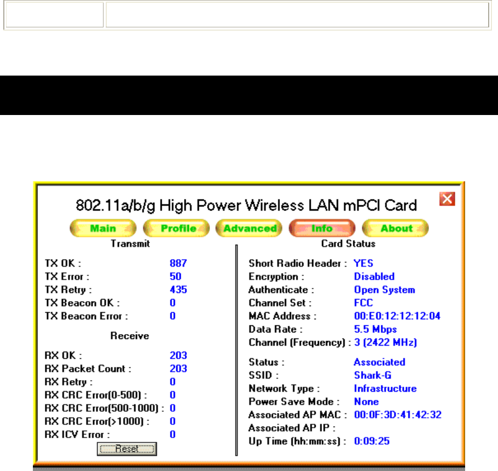The width and height of the screenshot is (498, 471).
Task: Click the Authenticate value Open System
Action: [384, 290]
